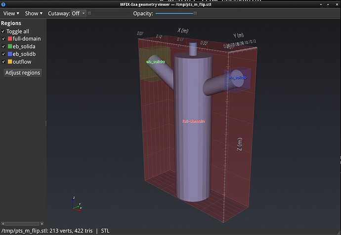Click the X (m) axis label
This screenshot has width=341, height=235.
coord(183,31)
